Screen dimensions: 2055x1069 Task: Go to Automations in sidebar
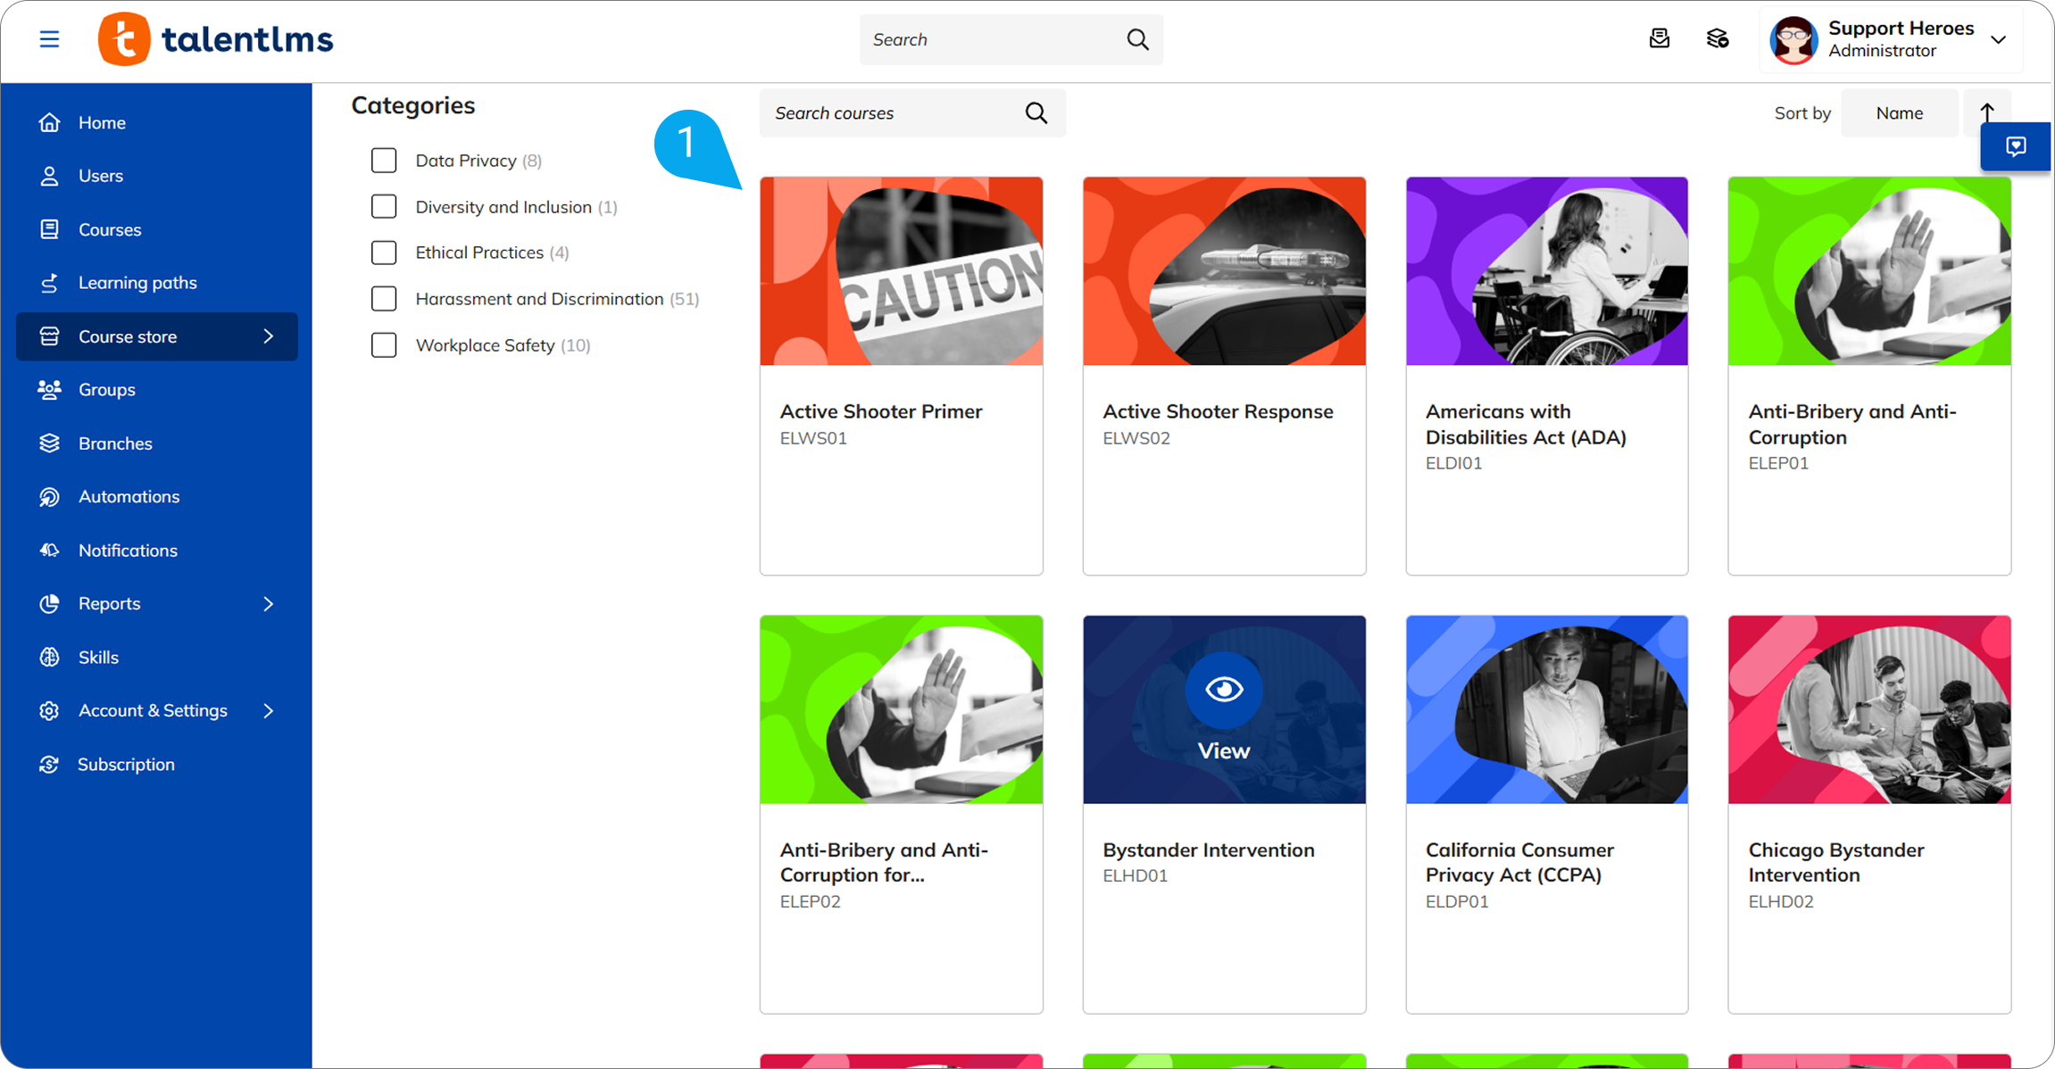129,497
